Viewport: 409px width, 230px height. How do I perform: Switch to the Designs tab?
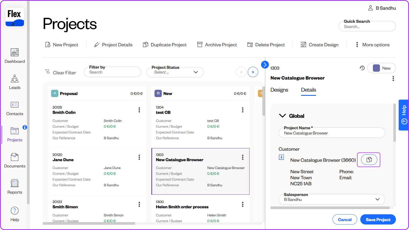[x=279, y=90]
